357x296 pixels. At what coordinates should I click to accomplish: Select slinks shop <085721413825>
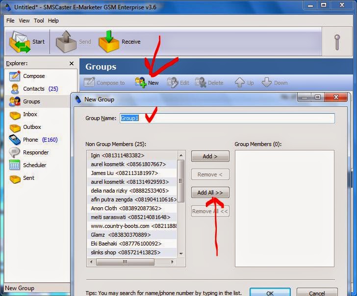point(132,252)
